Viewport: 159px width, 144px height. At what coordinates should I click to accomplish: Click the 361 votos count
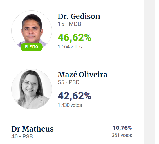[x=122, y=135]
